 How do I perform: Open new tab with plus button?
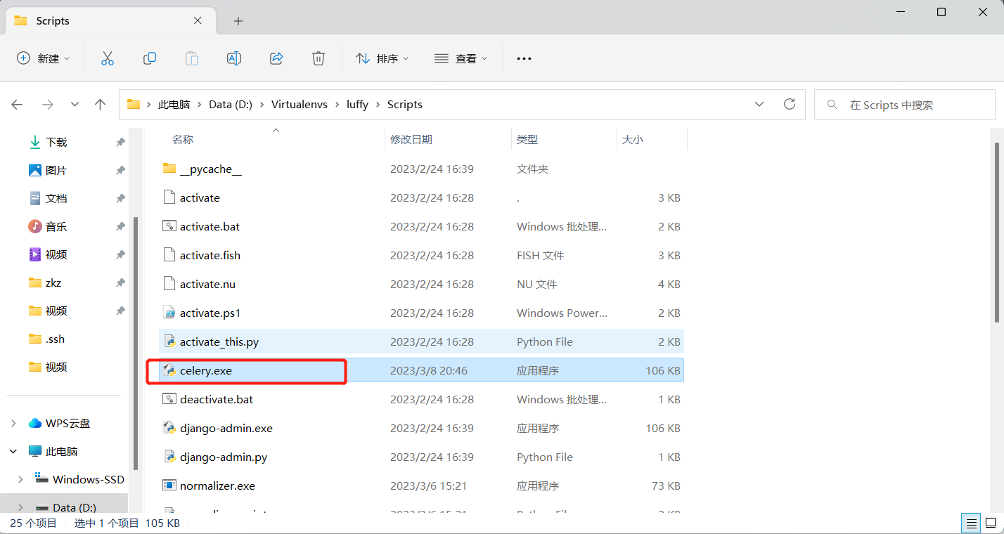pyautogui.click(x=238, y=21)
